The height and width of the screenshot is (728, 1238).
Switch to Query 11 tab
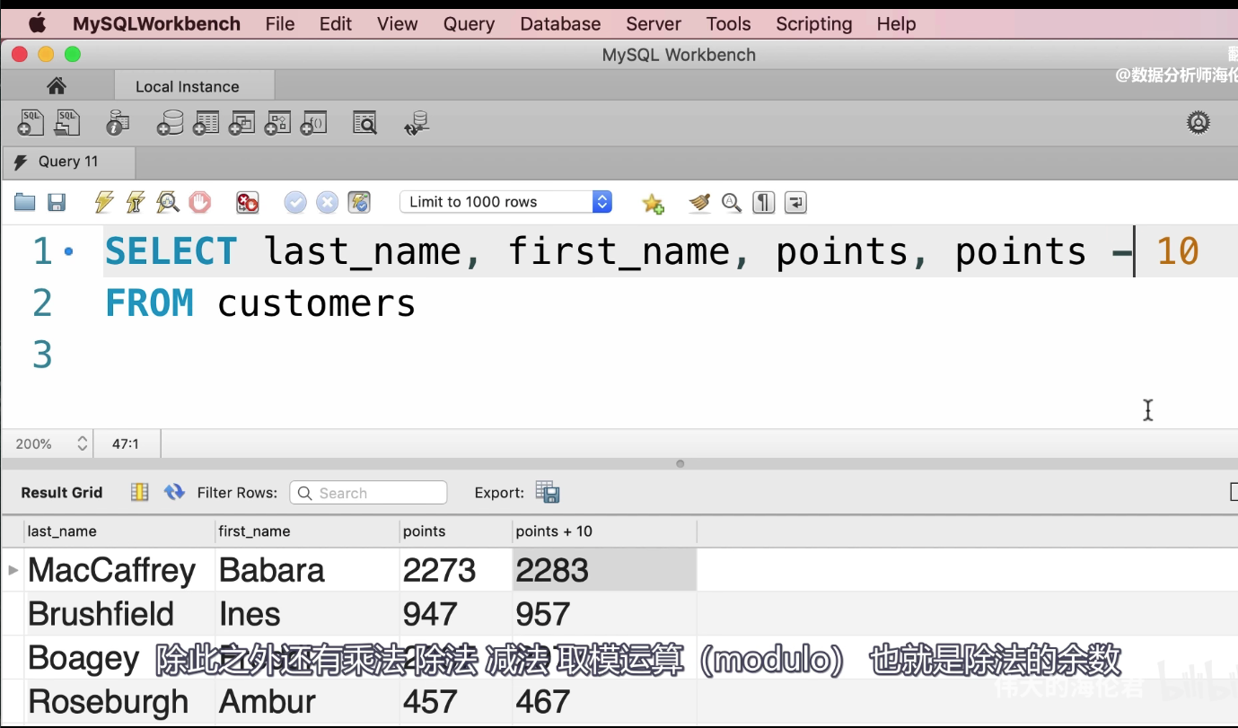point(68,162)
